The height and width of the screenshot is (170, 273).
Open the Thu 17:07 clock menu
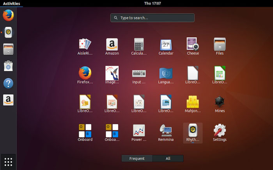(x=152, y=3)
